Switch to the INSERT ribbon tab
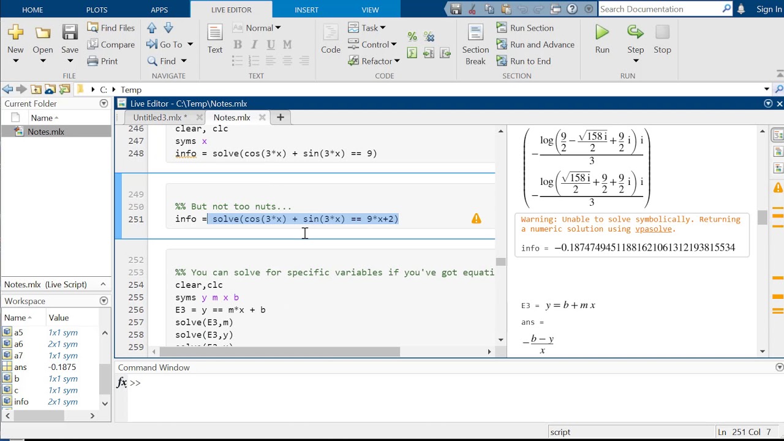 click(306, 10)
